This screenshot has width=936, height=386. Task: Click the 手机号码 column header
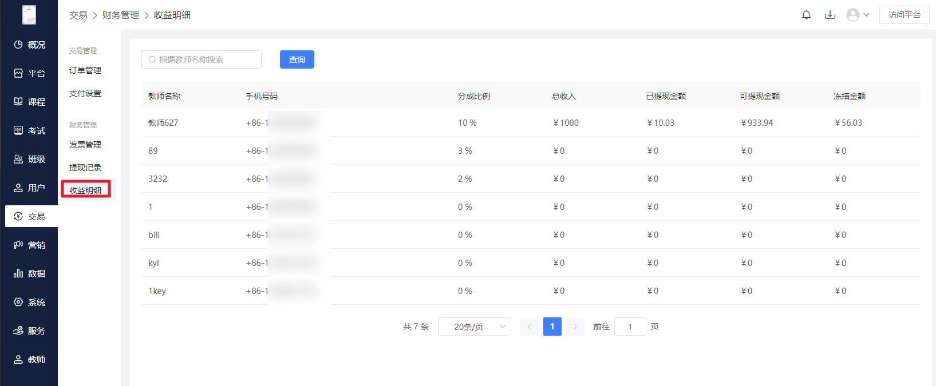click(262, 96)
